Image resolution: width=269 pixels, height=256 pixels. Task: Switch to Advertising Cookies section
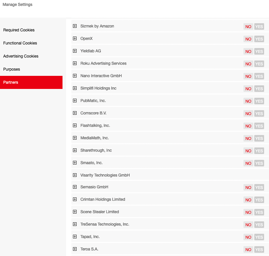pyautogui.click(x=21, y=56)
